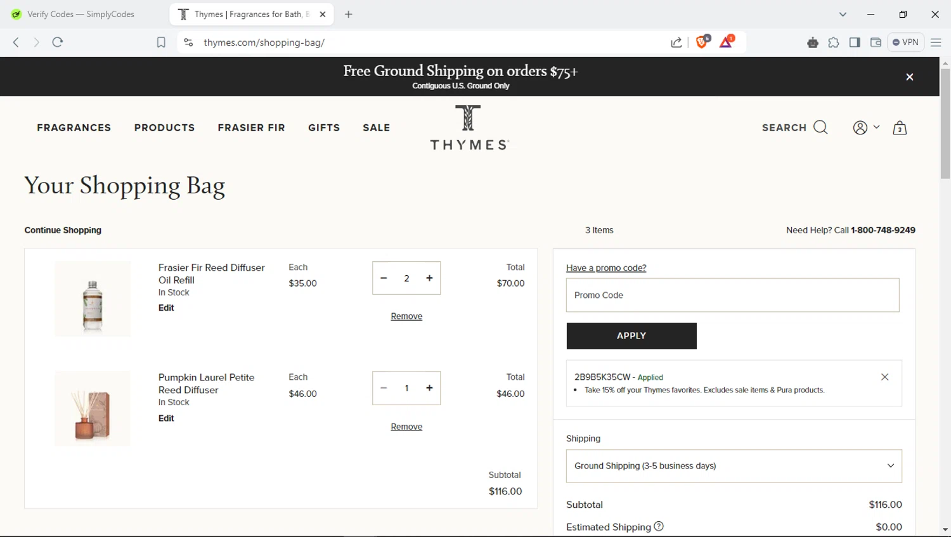Open account user menu

click(866, 127)
